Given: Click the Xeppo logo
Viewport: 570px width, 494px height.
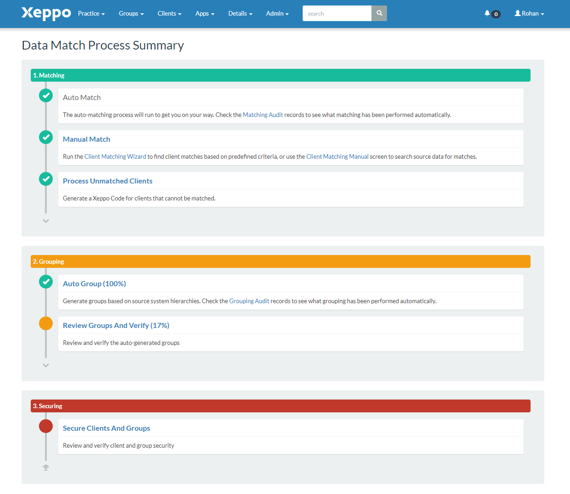Looking at the screenshot, I should (x=46, y=13).
